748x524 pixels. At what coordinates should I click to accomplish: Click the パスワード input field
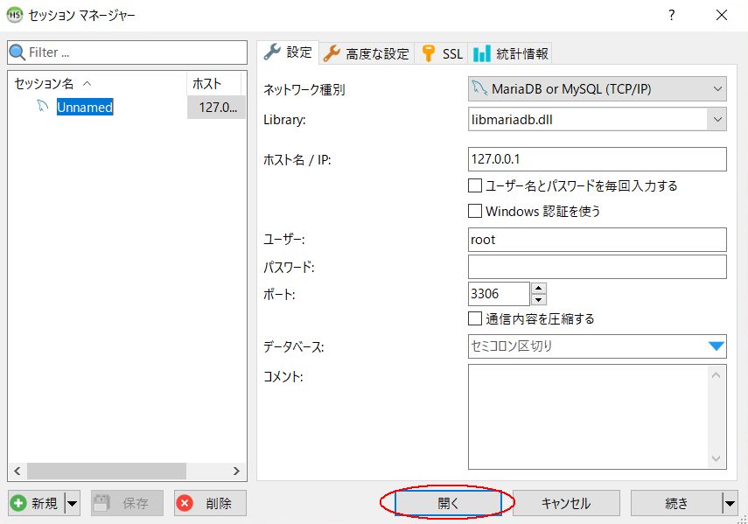click(x=598, y=267)
